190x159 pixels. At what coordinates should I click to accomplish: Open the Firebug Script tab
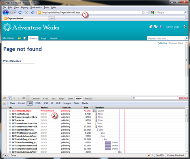tap(61, 99)
